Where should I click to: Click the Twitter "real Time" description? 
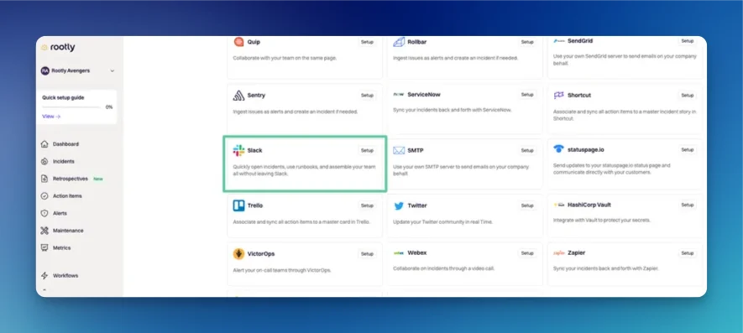(x=443, y=222)
